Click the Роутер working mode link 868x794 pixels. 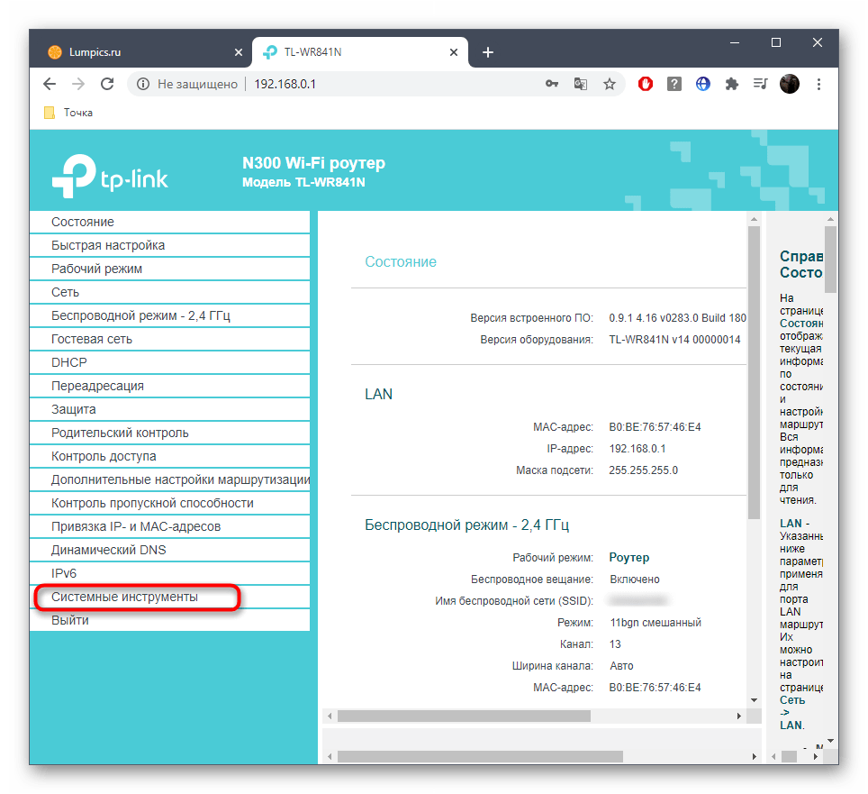pyautogui.click(x=628, y=557)
